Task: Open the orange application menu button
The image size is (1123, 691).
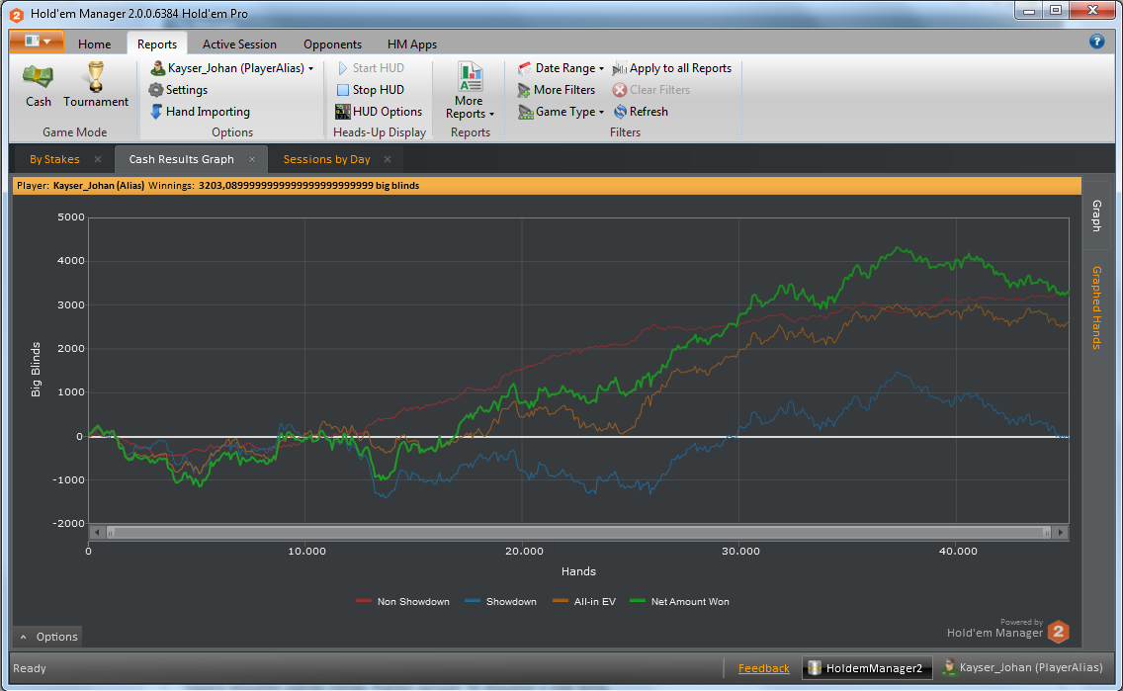Action: (x=37, y=41)
